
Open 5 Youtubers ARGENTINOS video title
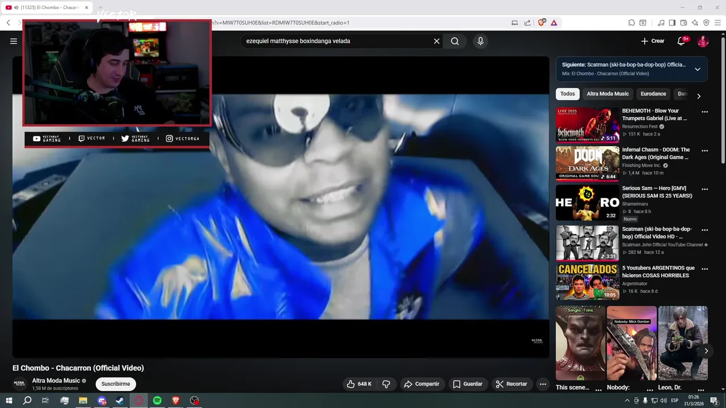coord(658,271)
